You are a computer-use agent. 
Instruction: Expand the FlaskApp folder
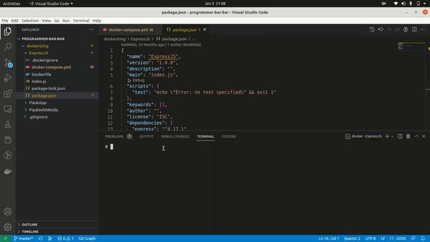[38, 103]
